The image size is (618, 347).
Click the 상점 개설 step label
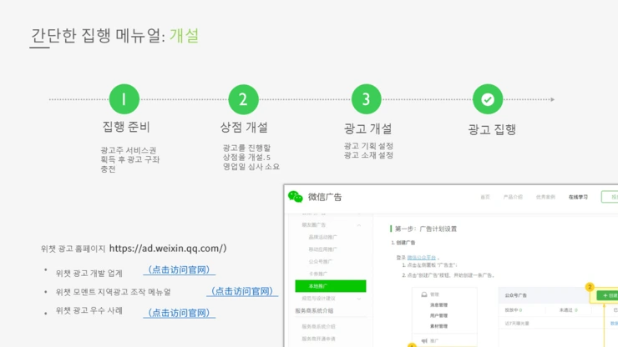244,128
